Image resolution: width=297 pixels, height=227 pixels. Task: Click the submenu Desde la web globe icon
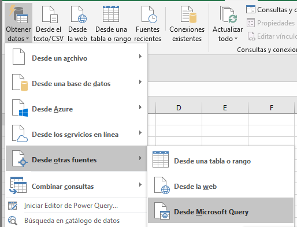click(x=162, y=185)
